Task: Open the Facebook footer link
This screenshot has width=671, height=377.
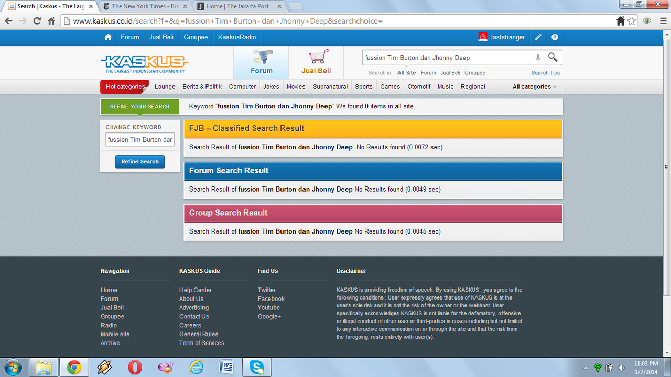Action: pos(271,299)
